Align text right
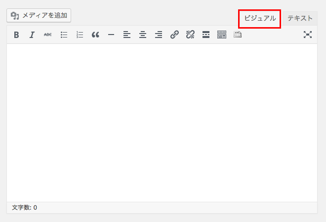 coord(159,35)
